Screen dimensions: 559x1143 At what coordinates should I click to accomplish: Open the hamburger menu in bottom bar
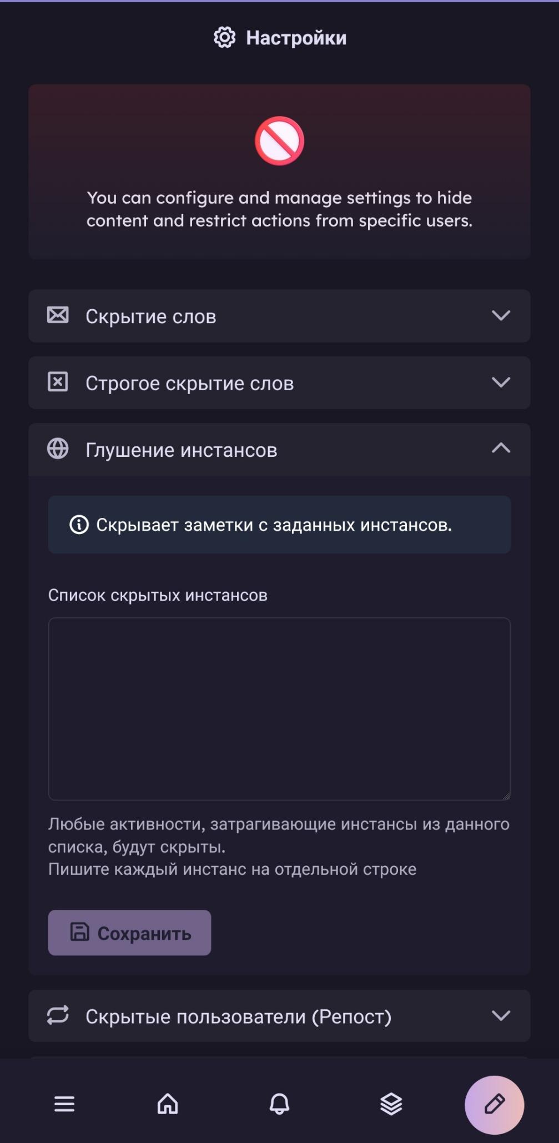tap(64, 1104)
